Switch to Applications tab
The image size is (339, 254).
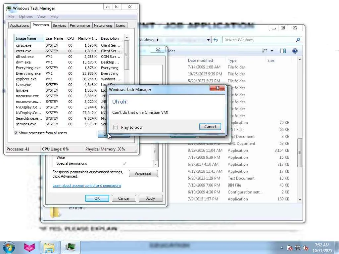20,25
